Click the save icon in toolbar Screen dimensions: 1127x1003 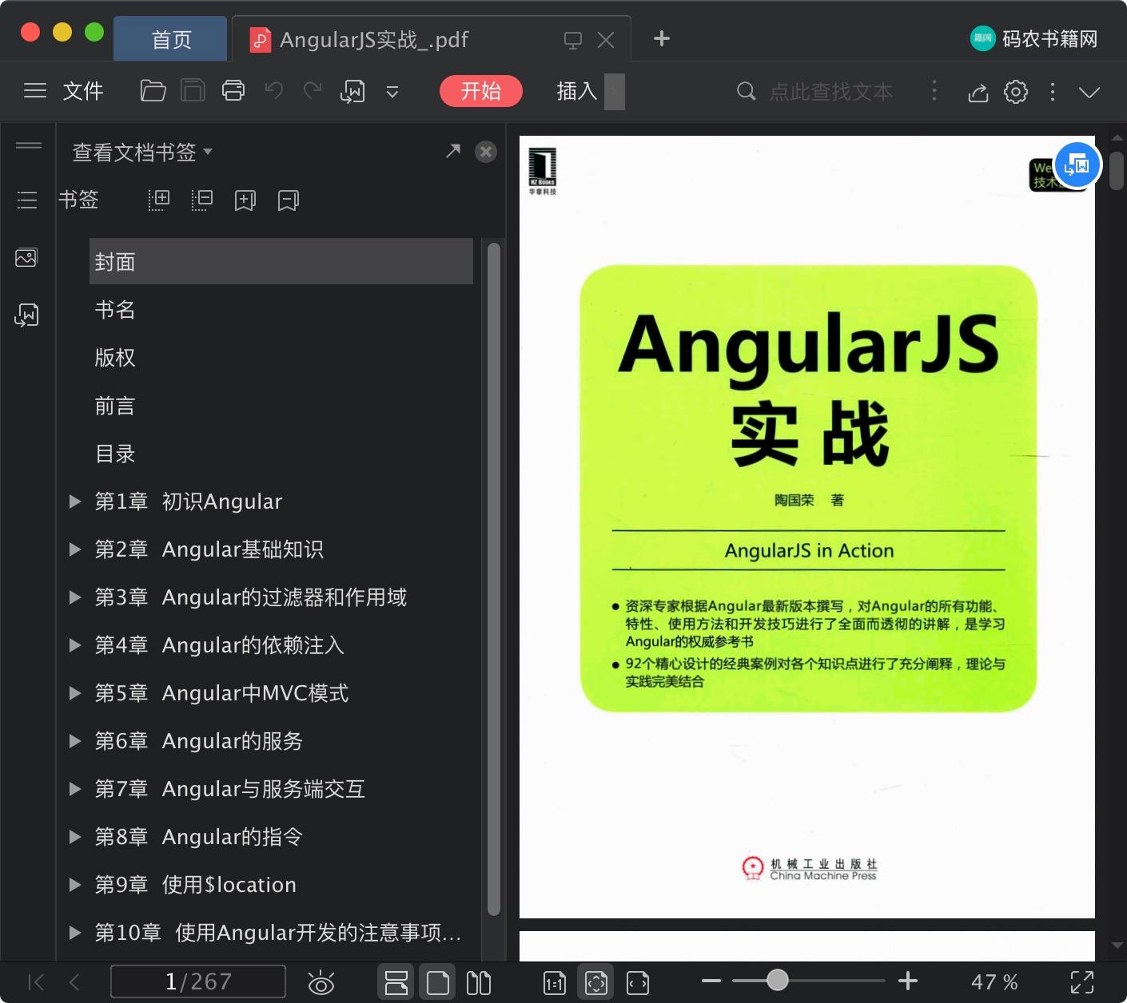click(193, 91)
